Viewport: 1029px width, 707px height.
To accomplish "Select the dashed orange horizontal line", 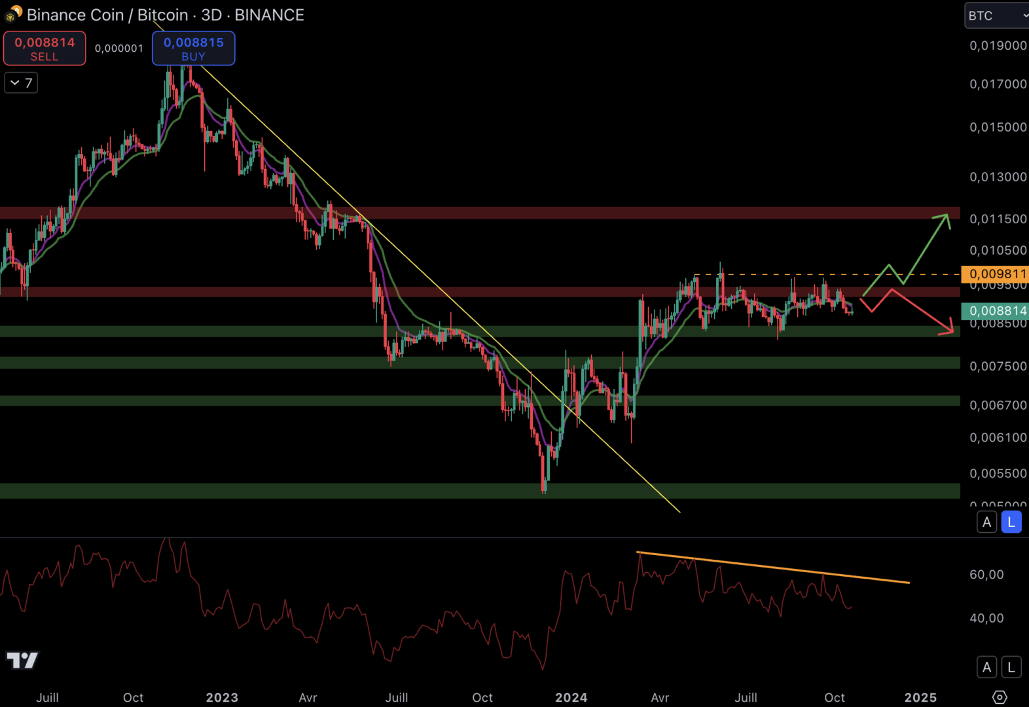I will click(826, 274).
